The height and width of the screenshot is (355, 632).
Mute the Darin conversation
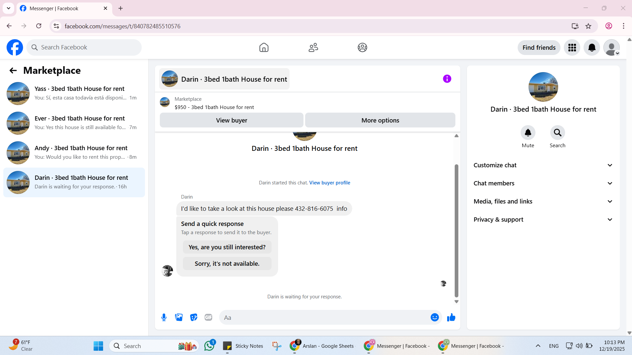pyautogui.click(x=528, y=133)
